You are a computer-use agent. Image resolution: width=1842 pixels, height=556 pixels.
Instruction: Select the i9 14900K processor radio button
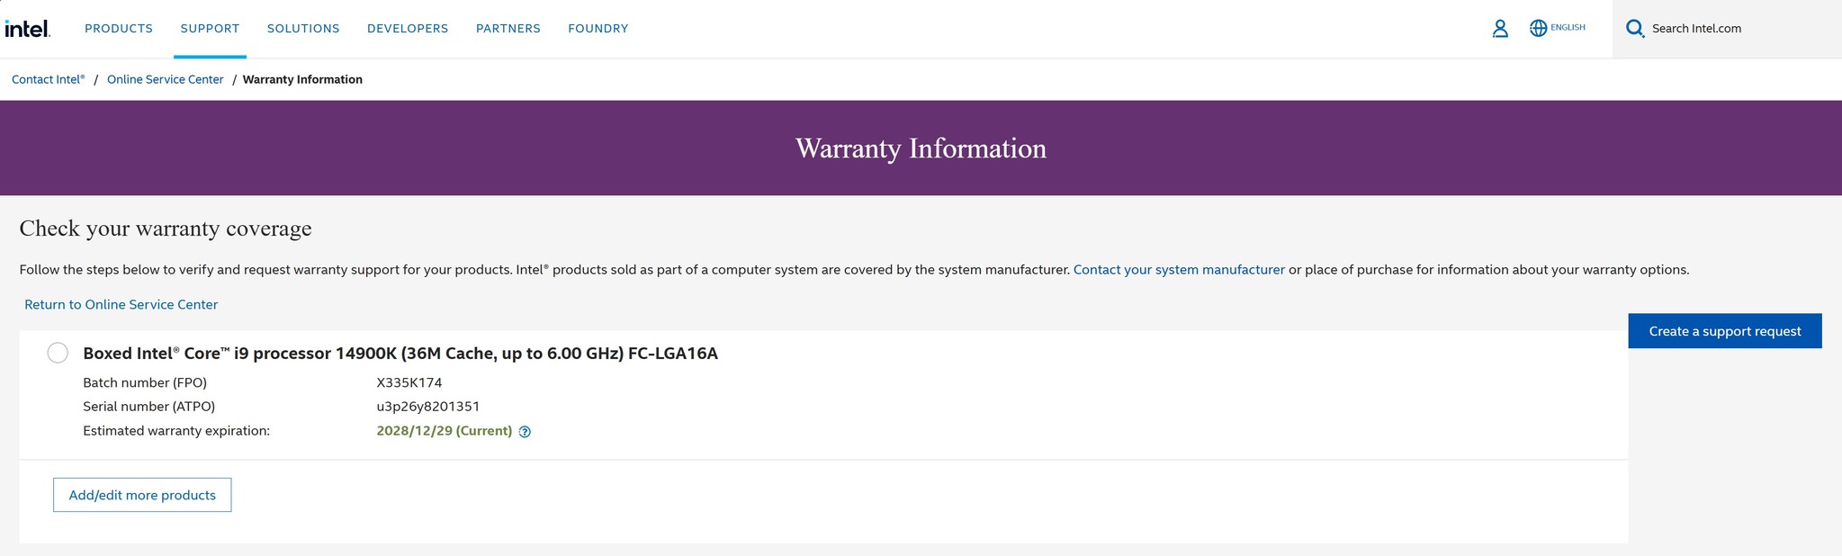pos(58,353)
